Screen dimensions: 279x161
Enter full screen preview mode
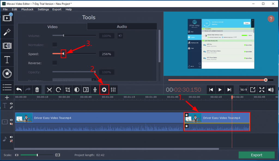coord(262,90)
